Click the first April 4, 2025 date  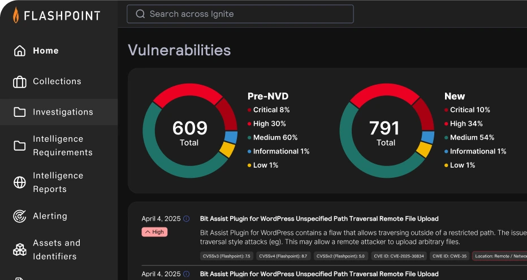point(161,219)
